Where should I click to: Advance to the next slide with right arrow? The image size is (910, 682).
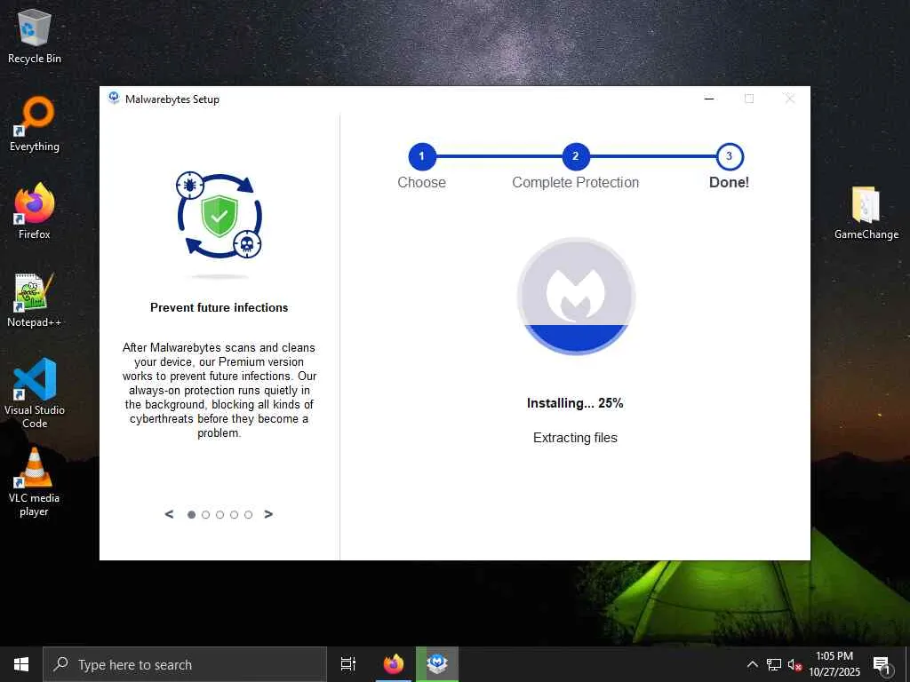pos(268,514)
